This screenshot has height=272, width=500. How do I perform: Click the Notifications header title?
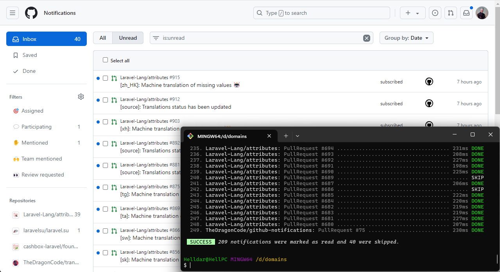[x=60, y=13]
